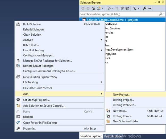Click Restore NuGet Packages
This screenshot has height=139, width=166.
(x=60, y=66)
